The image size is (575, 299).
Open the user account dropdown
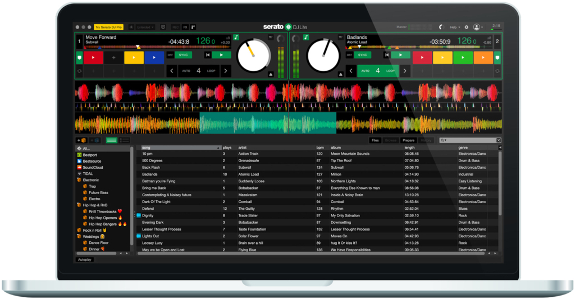[x=478, y=27]
